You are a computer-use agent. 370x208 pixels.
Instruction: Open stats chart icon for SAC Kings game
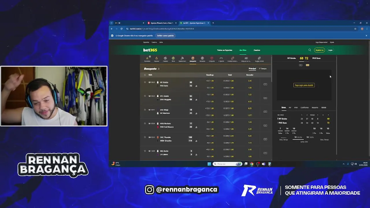click(196, 113)
